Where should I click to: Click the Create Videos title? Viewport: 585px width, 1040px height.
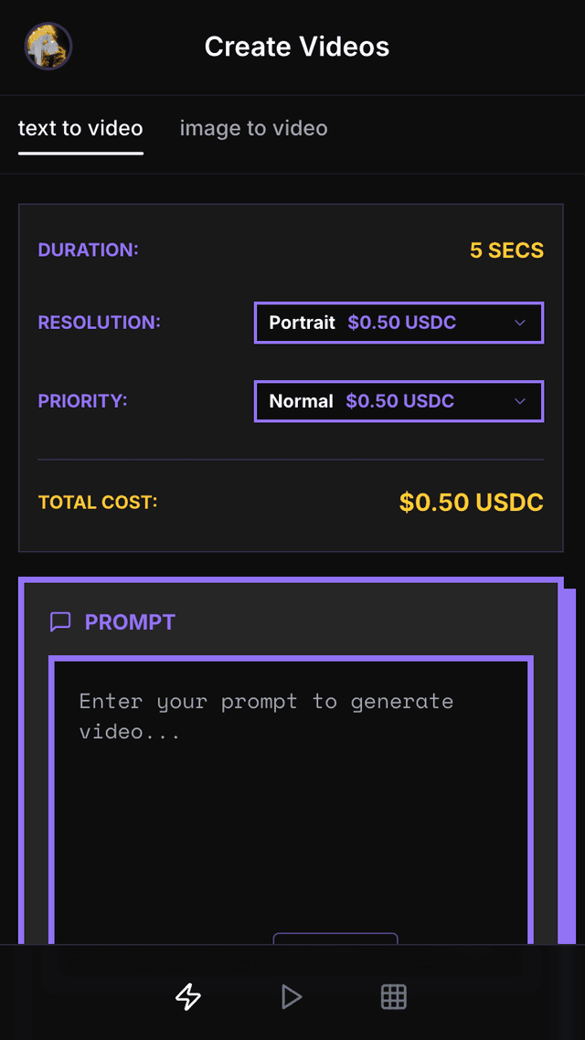click(296, 46)
